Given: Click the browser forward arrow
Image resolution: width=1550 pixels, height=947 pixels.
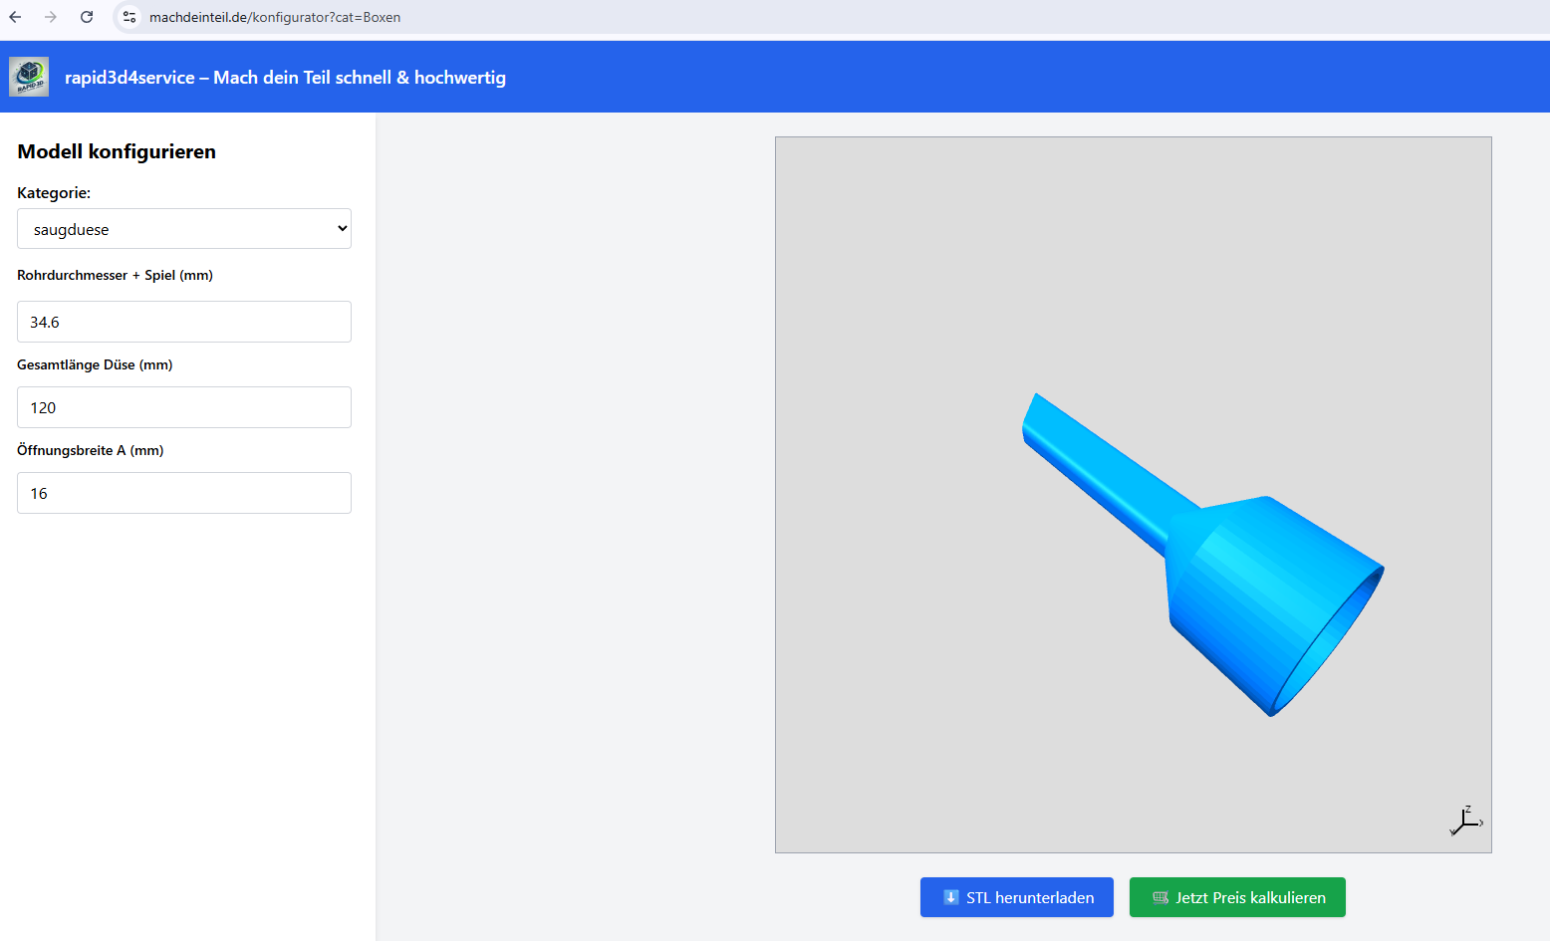Looking at the screenshot, I should (51, 17).
